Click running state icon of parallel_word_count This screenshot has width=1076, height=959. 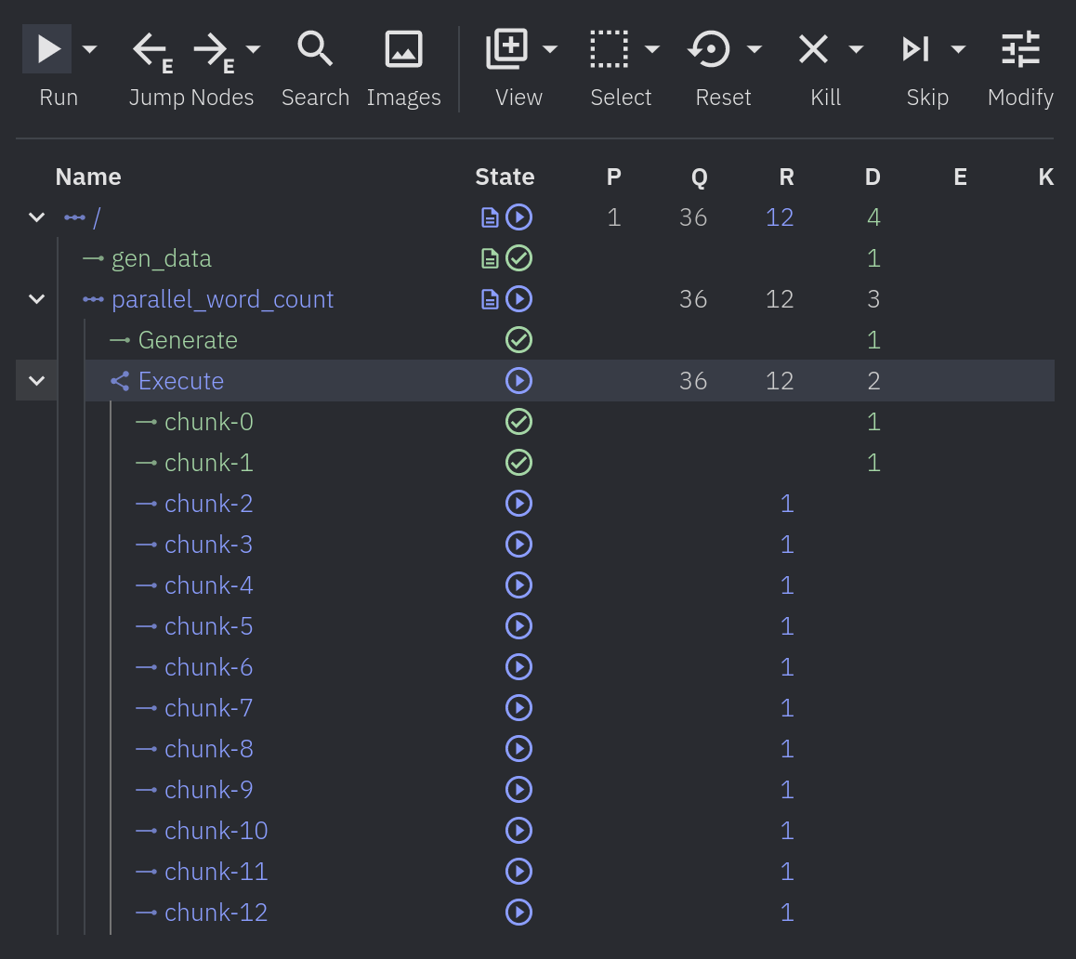(x=518, y=299)
